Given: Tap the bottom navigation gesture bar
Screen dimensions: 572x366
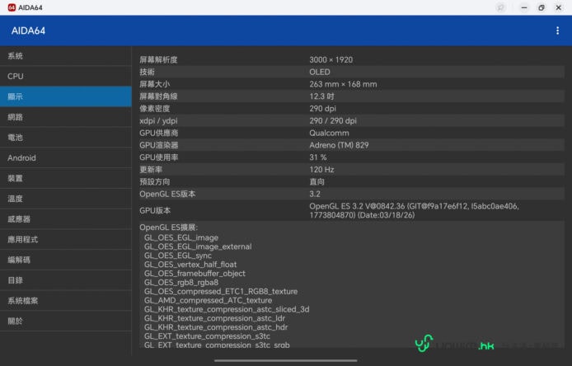Looking at the screenshot, I should pos(286,360).
